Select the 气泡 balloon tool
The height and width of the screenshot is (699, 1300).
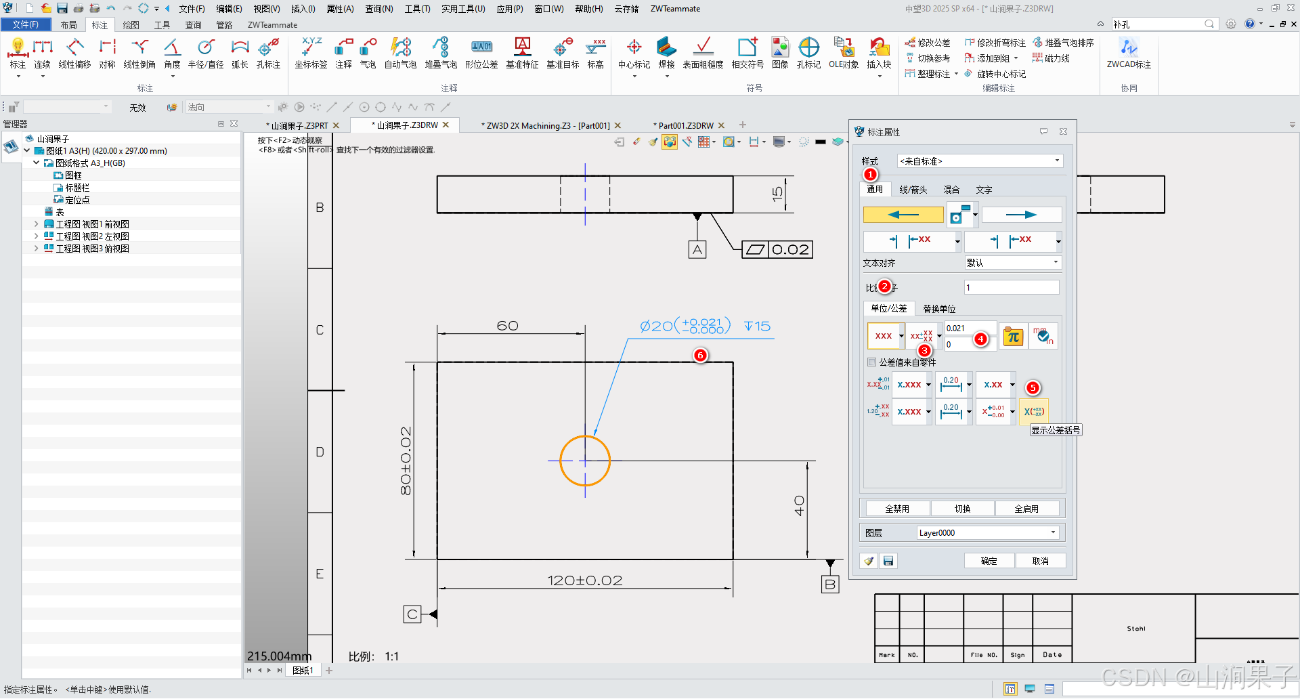click(368, 54)
